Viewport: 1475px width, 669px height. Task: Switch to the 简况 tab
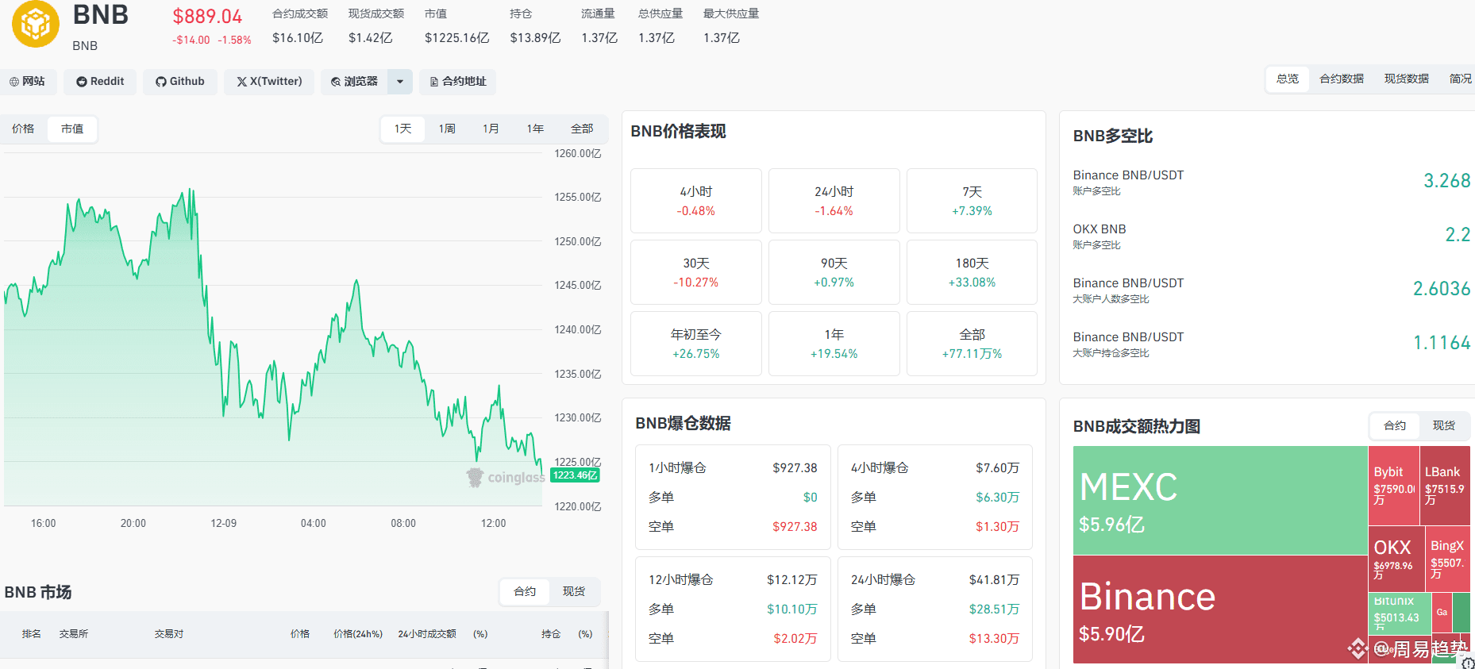pos(1459,79)
